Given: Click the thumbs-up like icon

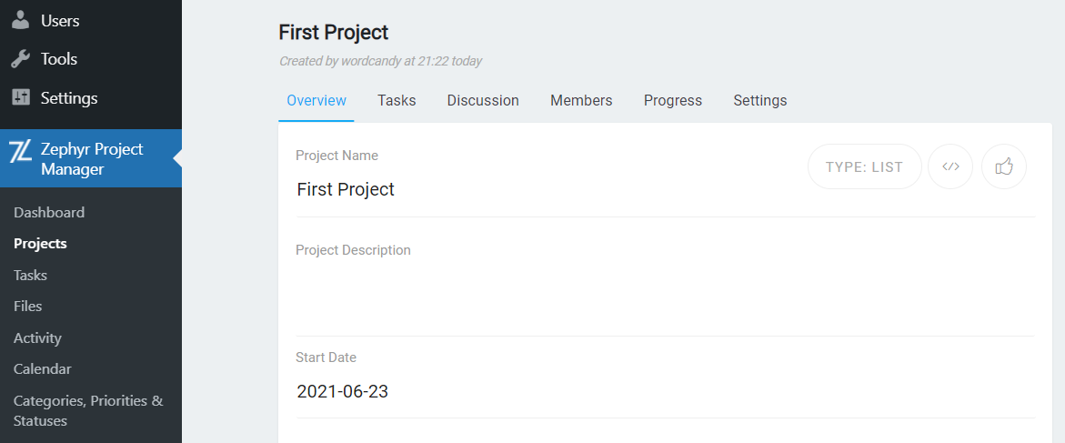Looking at the screenshot, I should pos(1004,166).
